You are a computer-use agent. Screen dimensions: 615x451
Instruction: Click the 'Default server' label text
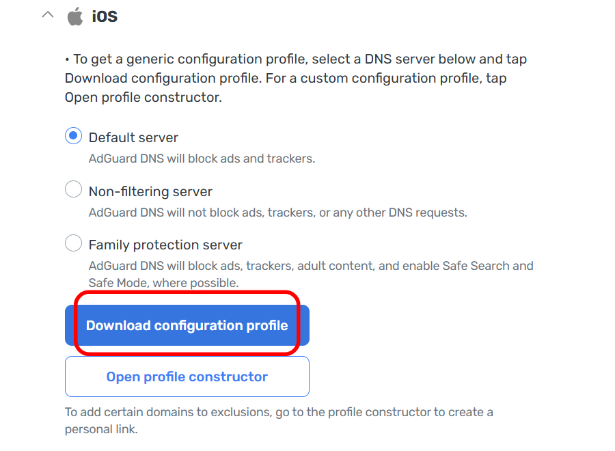coord(133,137)
